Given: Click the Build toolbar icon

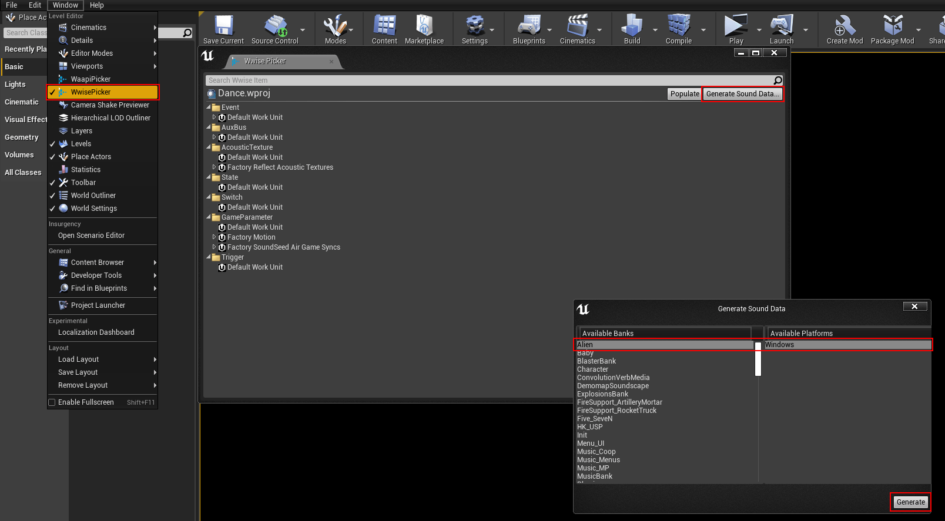Looking at the screenshot, I should [x=632, y=26].
